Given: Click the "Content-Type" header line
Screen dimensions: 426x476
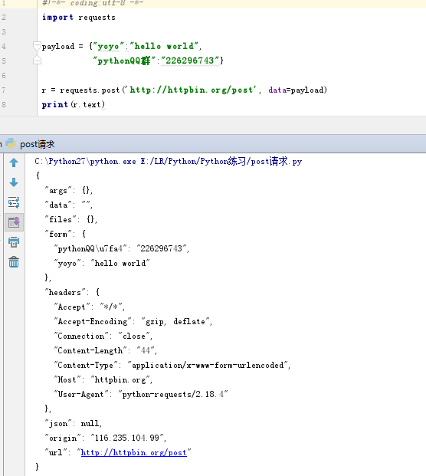Looking at the screenshot, I should 172,365.
